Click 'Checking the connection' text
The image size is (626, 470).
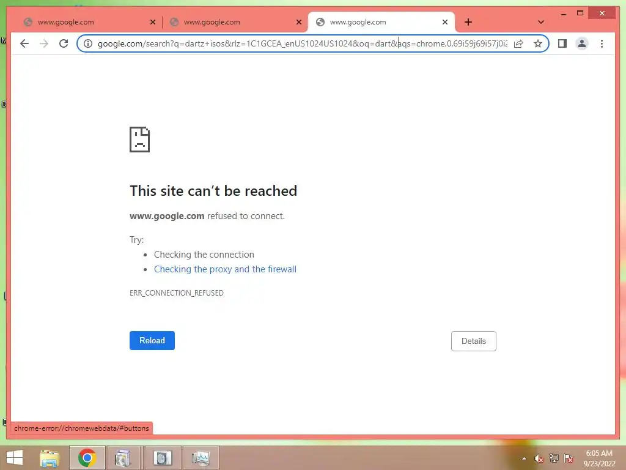coord(204,255)
